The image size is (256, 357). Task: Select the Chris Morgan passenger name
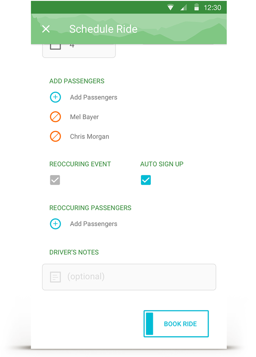(x=90, y=137)
